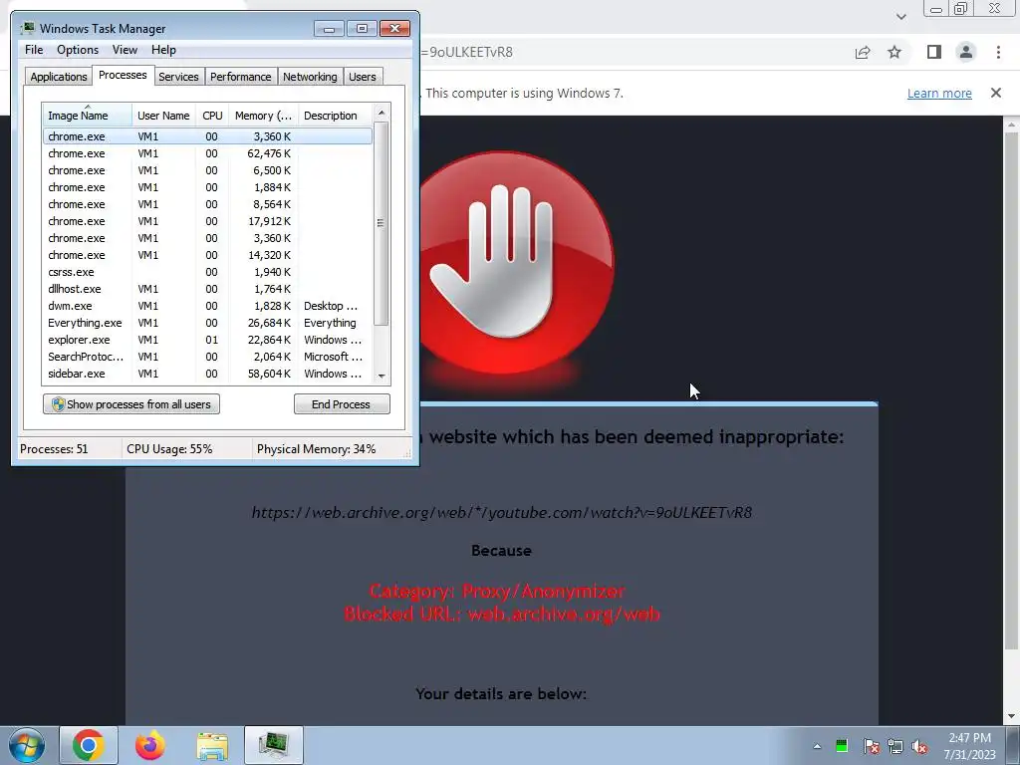Click the process list scroll-up arrow

click(382, 113)
